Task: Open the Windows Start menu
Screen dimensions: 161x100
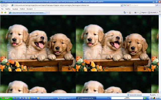Action: 6,98
